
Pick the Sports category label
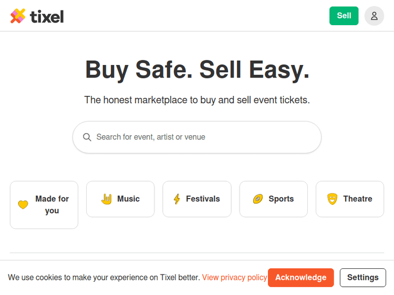point(281,199)
